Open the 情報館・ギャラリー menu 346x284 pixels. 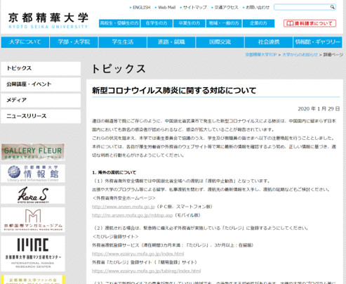pos(318,42)
